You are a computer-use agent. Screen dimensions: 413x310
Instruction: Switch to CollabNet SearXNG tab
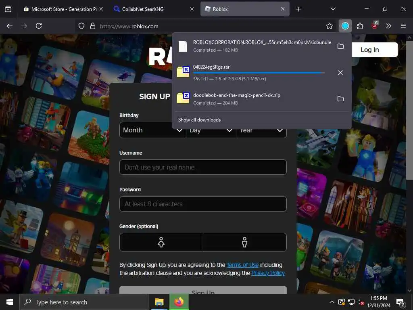154,9
